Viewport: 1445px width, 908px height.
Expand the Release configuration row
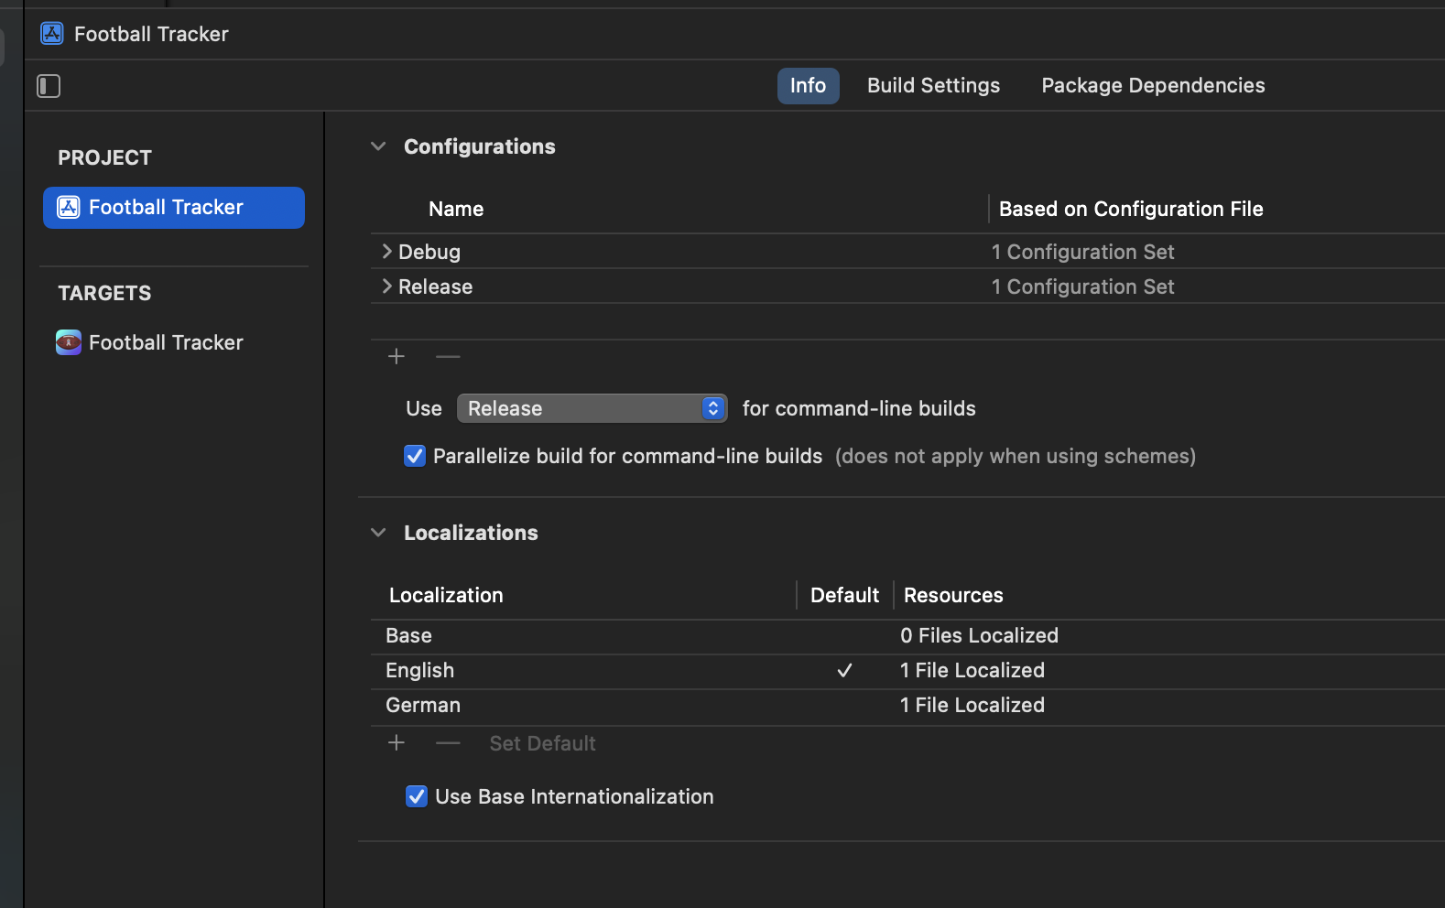tap(387, 286)
